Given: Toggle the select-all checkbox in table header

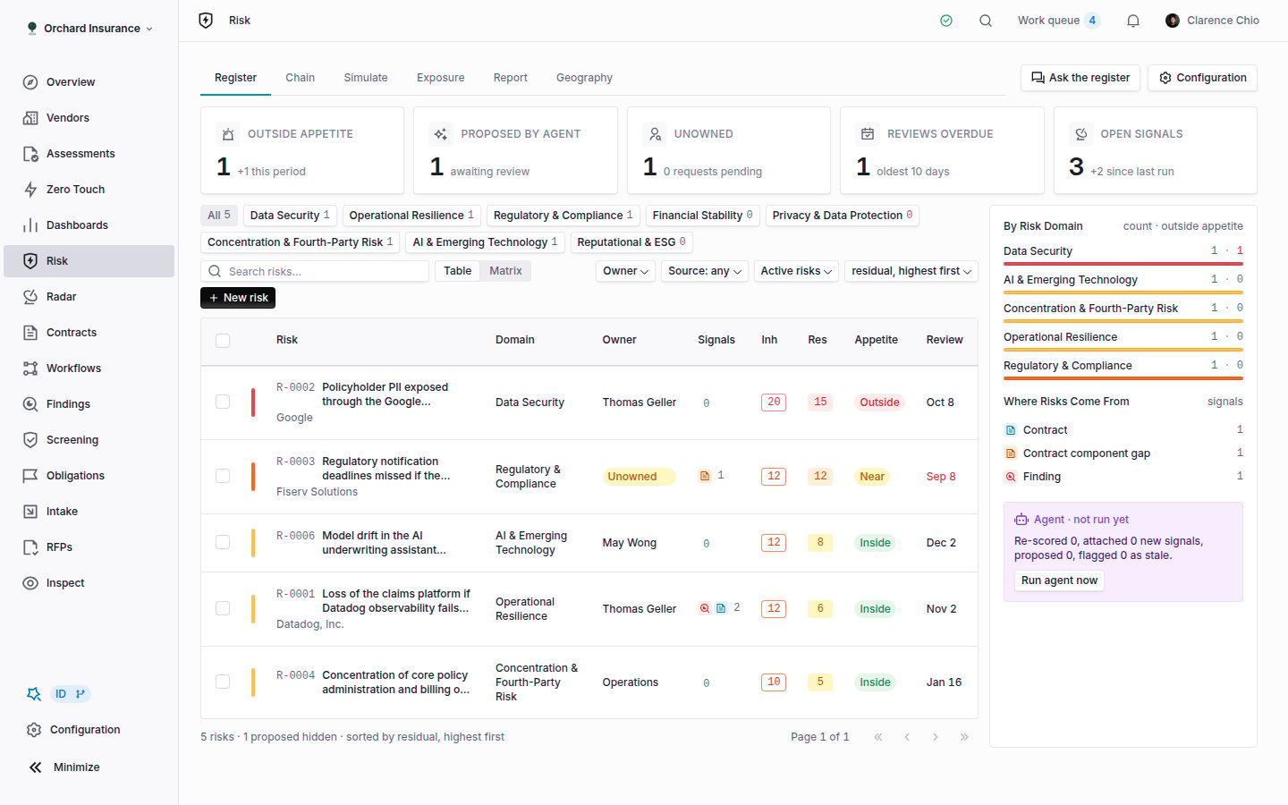Looking at the screenshot, I should click(223, 341).
